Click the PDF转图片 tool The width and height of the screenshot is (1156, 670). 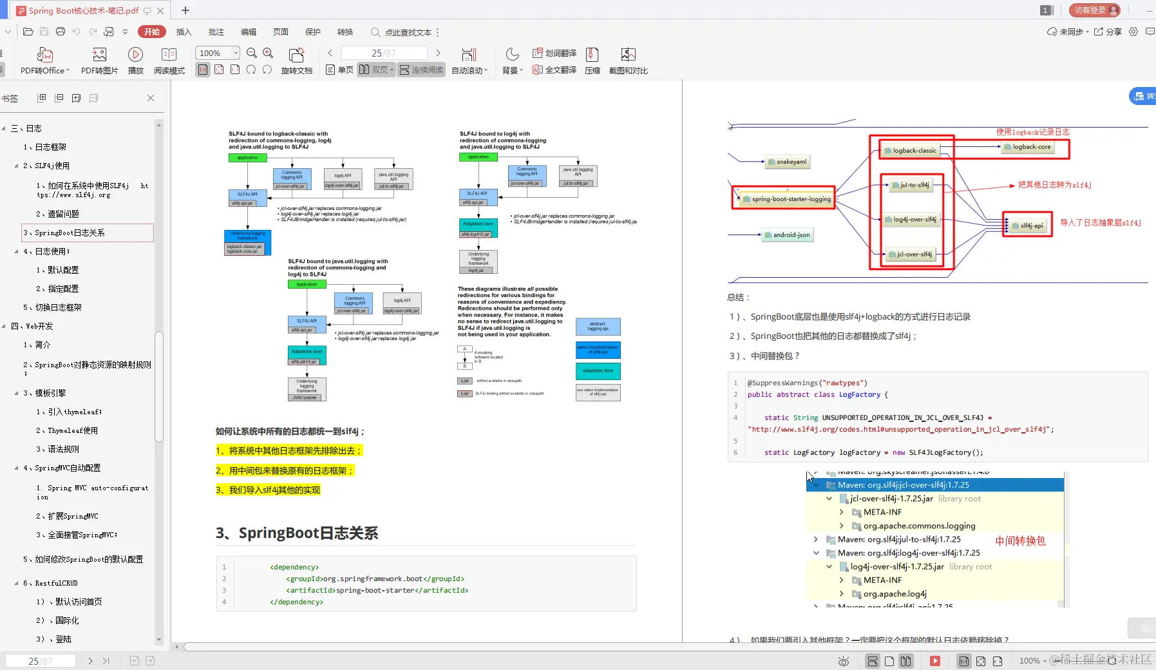tap(99, 61)
